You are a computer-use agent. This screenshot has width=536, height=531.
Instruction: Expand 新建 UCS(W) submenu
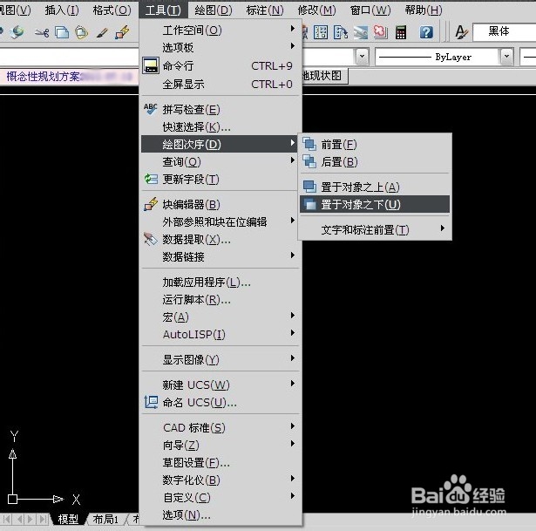tap(221, 385)
